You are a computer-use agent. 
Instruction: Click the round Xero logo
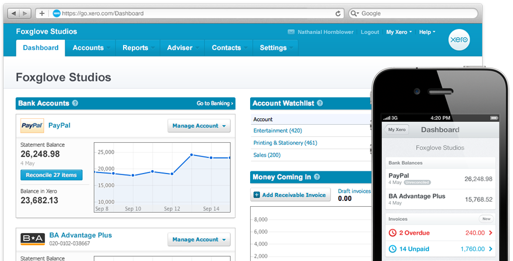pyautogui.click(x=459, y=40)
